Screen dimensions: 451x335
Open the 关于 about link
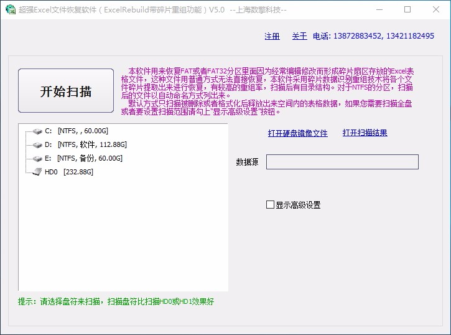pyautogui.click(x=299, y=36)
